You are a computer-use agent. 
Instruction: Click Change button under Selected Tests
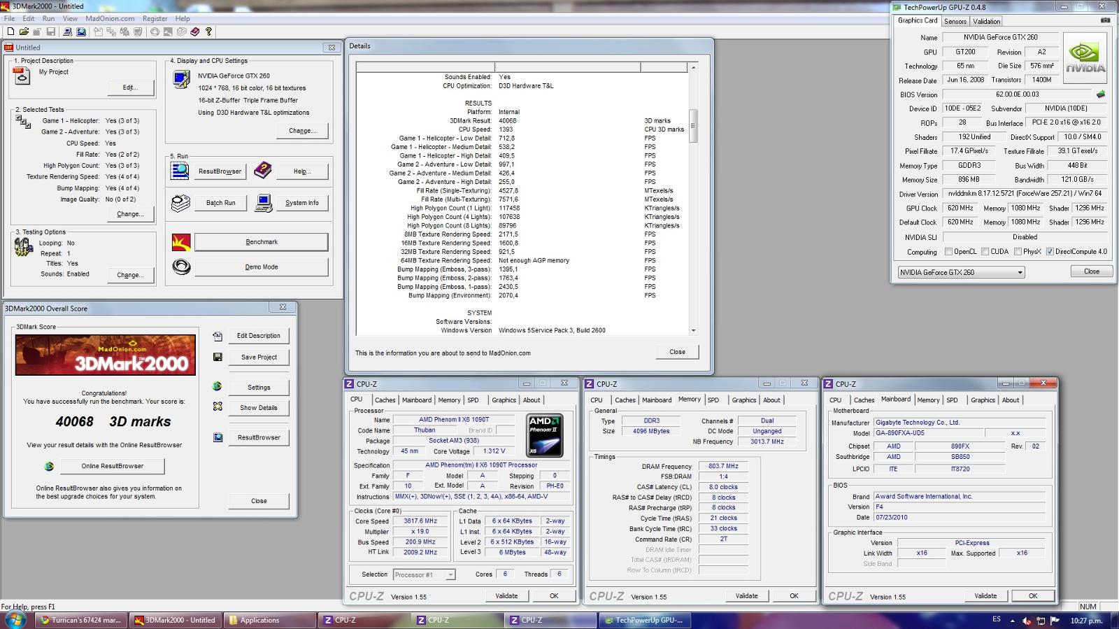(x=130, y=214)
